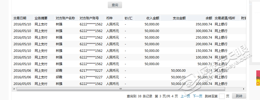Click 6222******1562 in the 350,000.74 row

click(x=91, y=24)
